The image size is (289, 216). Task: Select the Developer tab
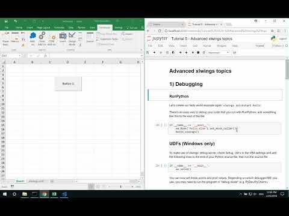click(x=105, y=28)
